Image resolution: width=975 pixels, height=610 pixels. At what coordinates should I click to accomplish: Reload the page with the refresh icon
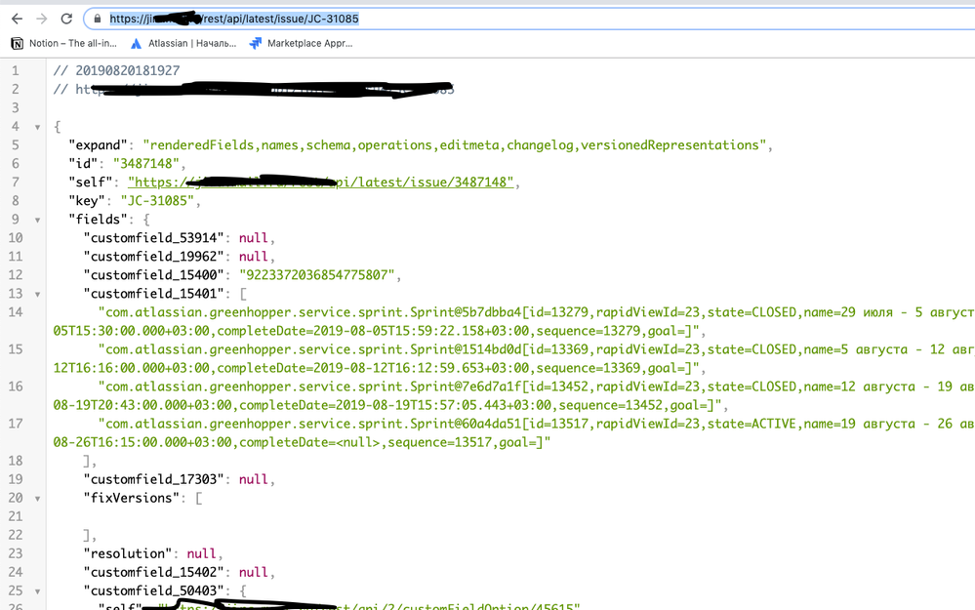click(66, 19)
